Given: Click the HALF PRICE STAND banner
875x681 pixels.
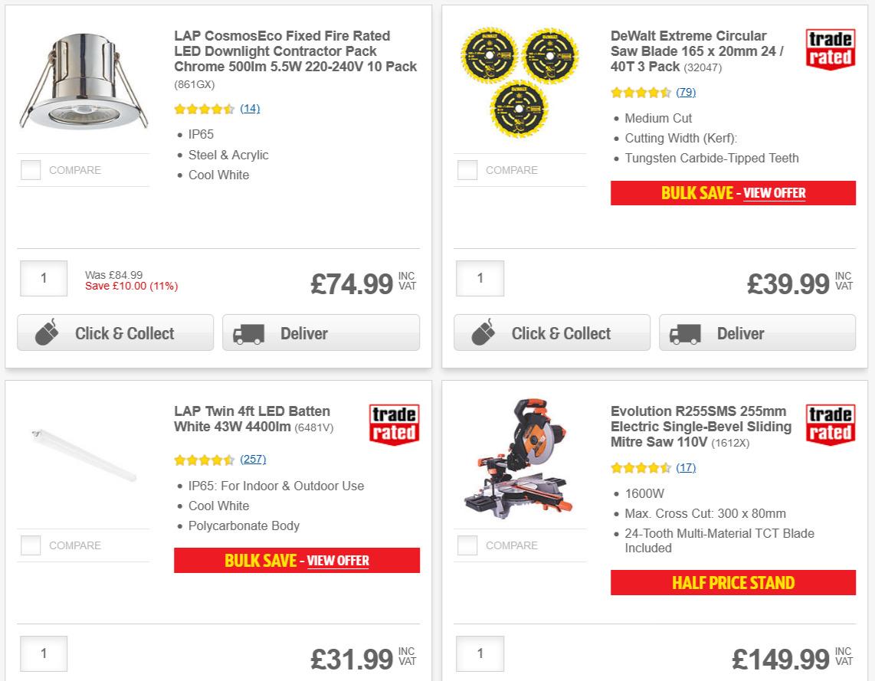Looking at the screenshot, I should tap(732, 583).
